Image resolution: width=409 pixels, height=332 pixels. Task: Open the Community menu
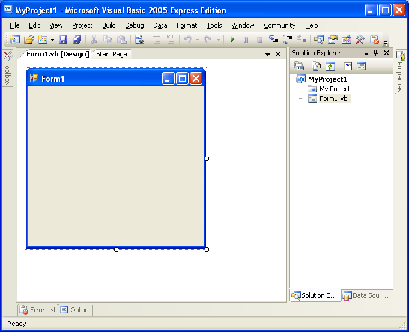pyautogui.click(x=280, y=25)
